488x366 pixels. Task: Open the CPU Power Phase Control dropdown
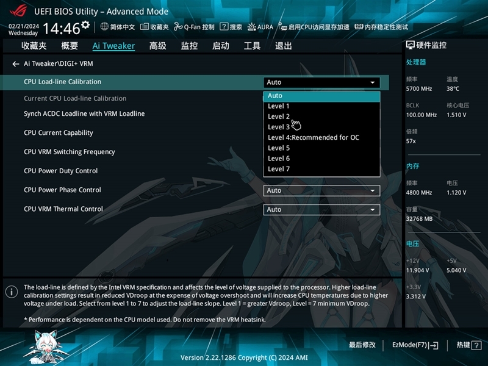321,190
